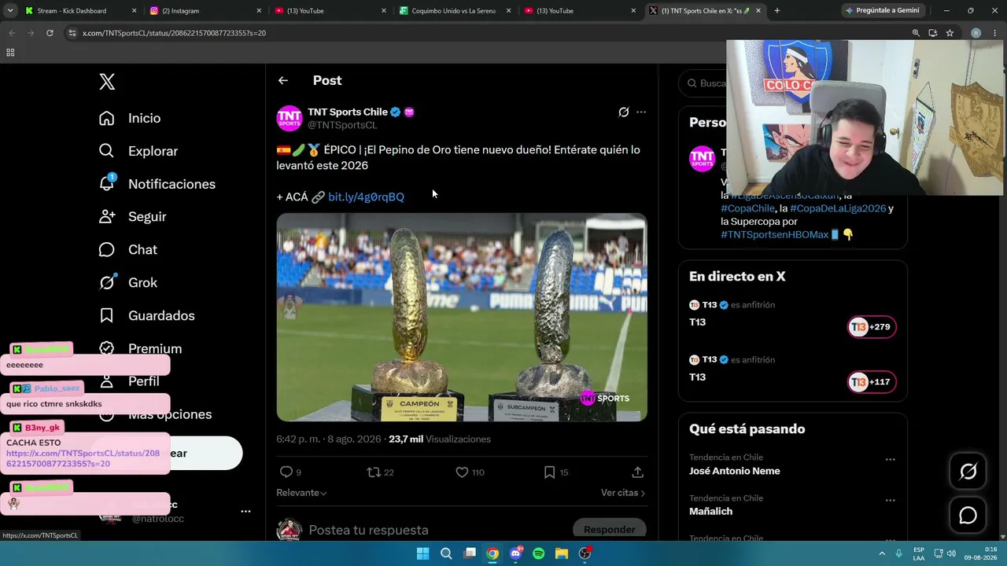Image resolution: width=1007 pixels, height=566 pixels.
Task: Open the floating messages button
Action: click(968, 516)
